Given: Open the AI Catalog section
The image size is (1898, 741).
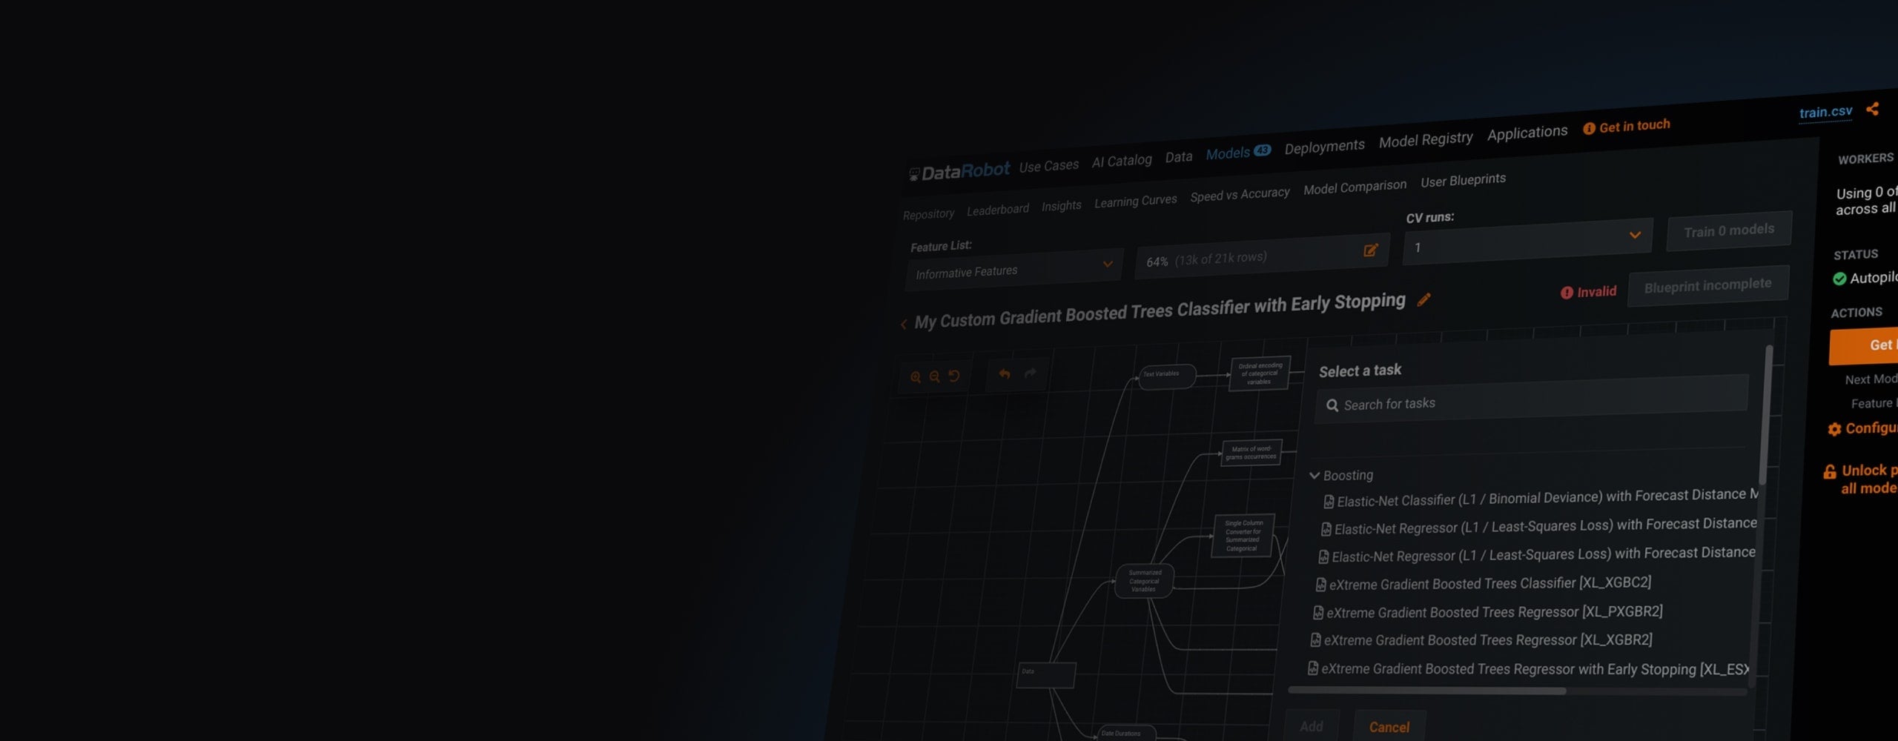Looking at the screenshot, I should pyautogui.click(x=1122, y=161).
